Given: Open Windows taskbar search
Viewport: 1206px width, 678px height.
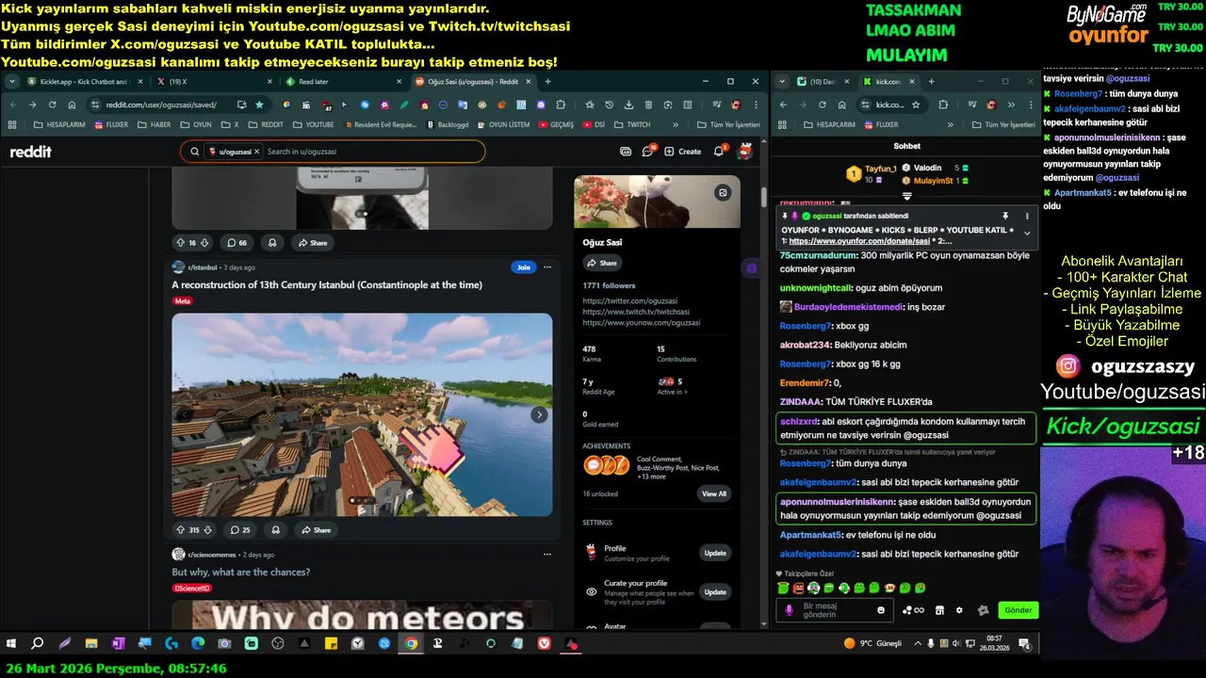Looking at the screenshot, I should (x=38, y=644).
